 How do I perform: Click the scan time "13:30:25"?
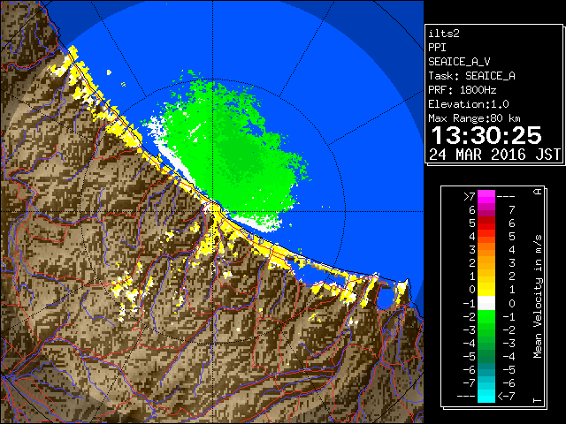pyautogui.click(x=486, y=135)
